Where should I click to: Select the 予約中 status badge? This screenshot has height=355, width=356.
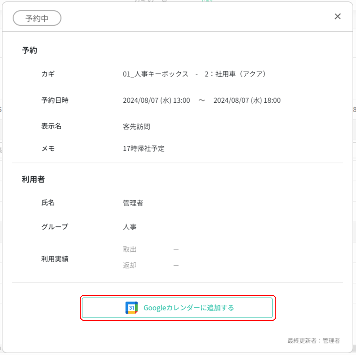pos(37,18)
